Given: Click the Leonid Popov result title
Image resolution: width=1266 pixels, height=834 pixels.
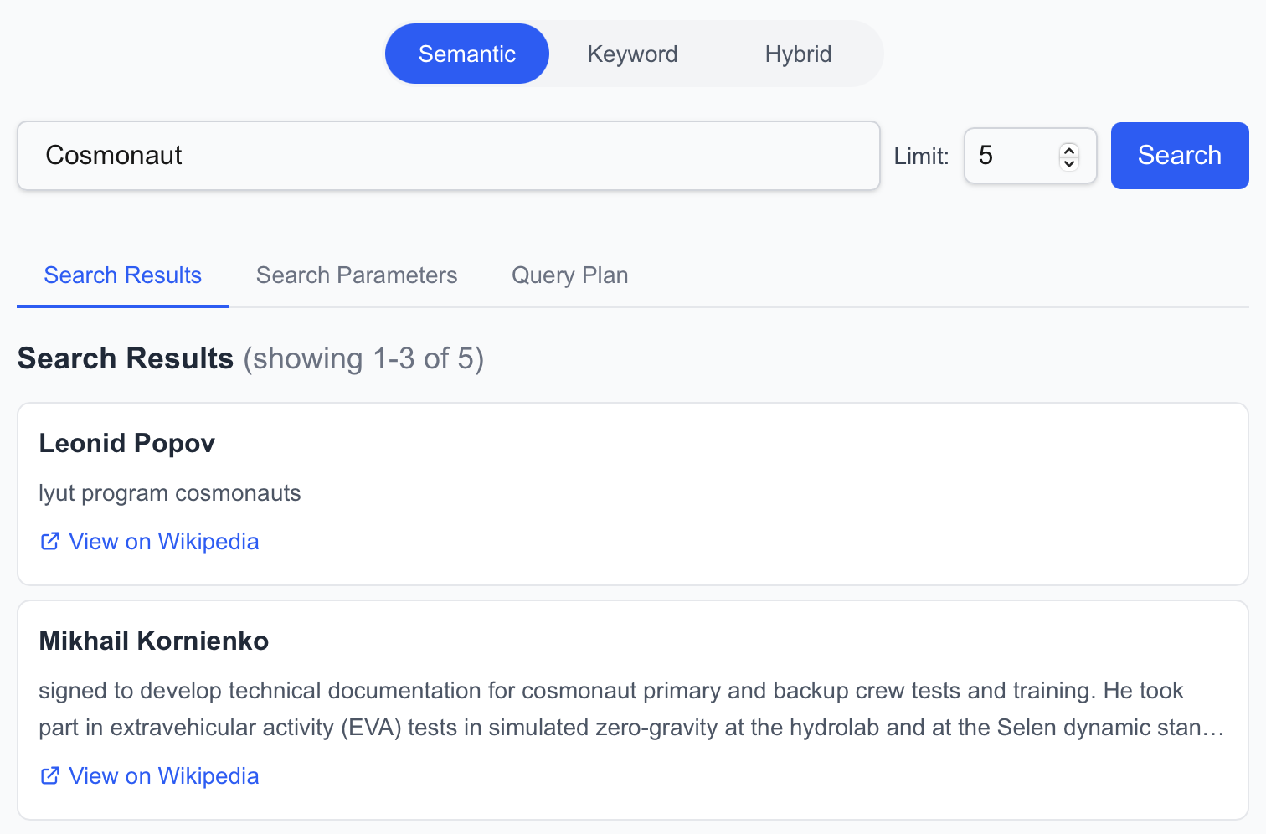Looking at the screenshot, I should pos(126,443).
